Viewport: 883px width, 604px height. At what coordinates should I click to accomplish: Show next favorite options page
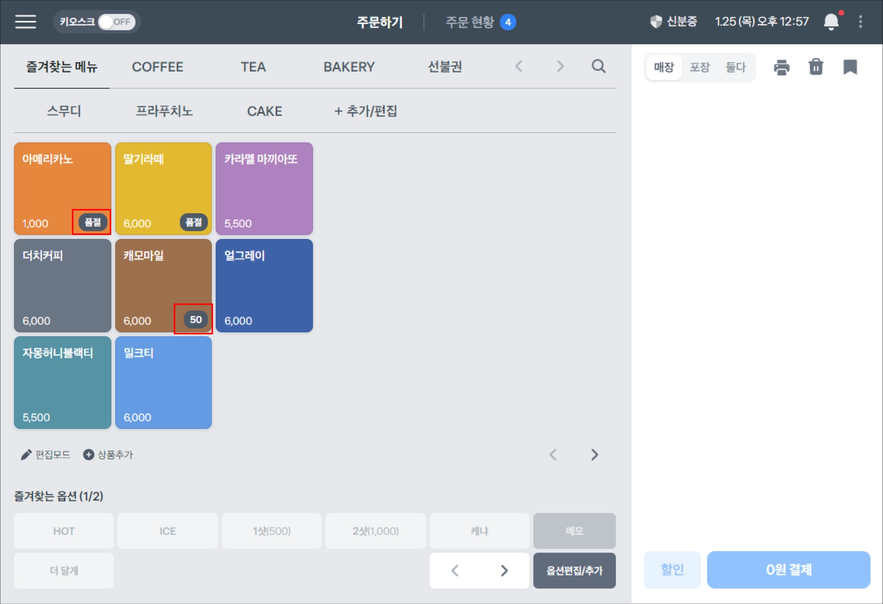(504, 570)
